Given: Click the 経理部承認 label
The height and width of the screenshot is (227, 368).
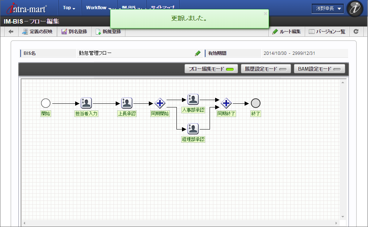Looking at the screenshot, I should pyautogui.click(x=193, y=139).
